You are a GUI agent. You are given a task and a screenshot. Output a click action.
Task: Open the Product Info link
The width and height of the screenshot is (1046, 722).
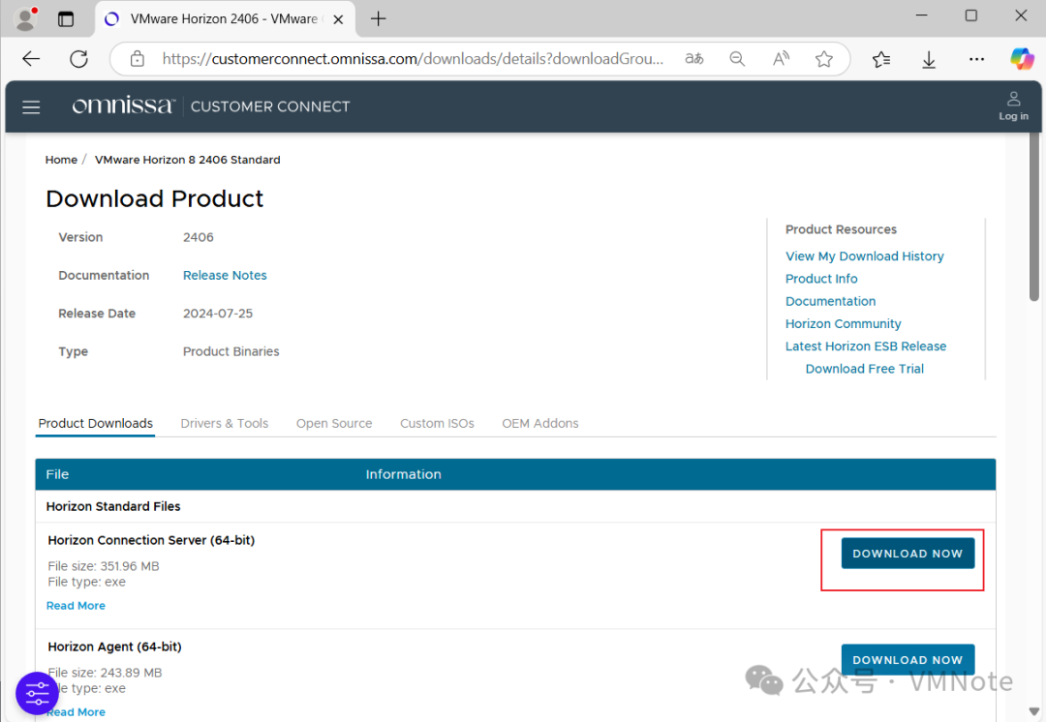pyautogui.click(x=821, y=279)
